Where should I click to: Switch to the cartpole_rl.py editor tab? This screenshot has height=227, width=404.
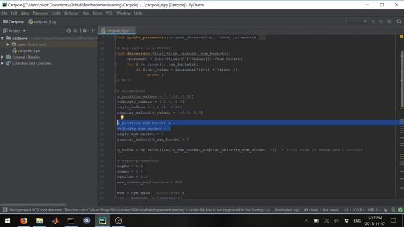coord(117,31)
